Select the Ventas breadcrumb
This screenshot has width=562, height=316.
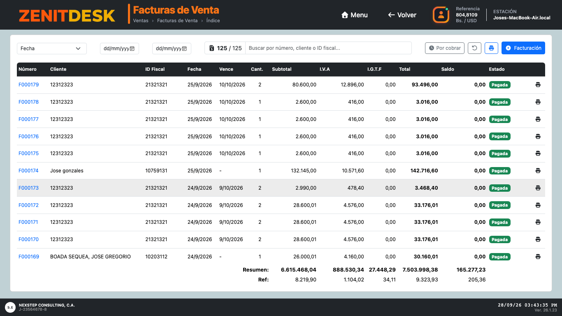(141, 21)
